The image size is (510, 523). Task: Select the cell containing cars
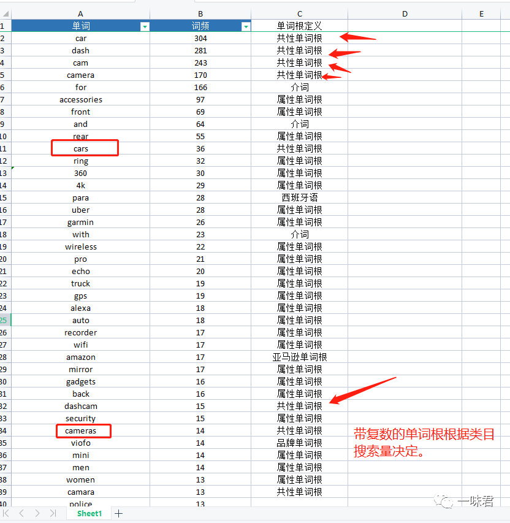(x=80, y=148)
